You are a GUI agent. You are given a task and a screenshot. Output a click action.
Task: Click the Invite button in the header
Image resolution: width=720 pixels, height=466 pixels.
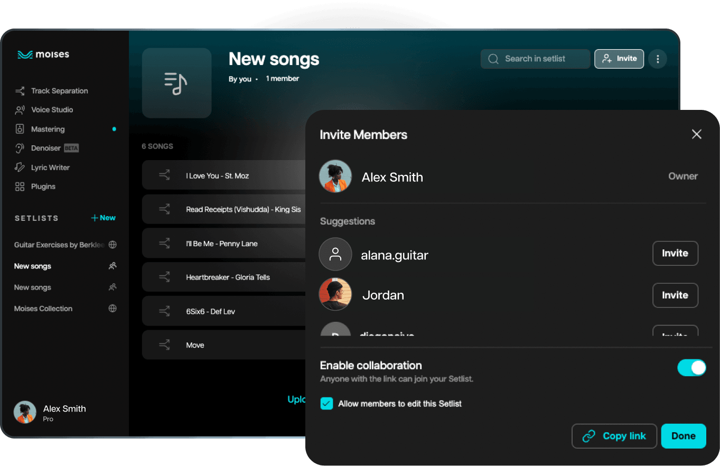coord(619,59)
